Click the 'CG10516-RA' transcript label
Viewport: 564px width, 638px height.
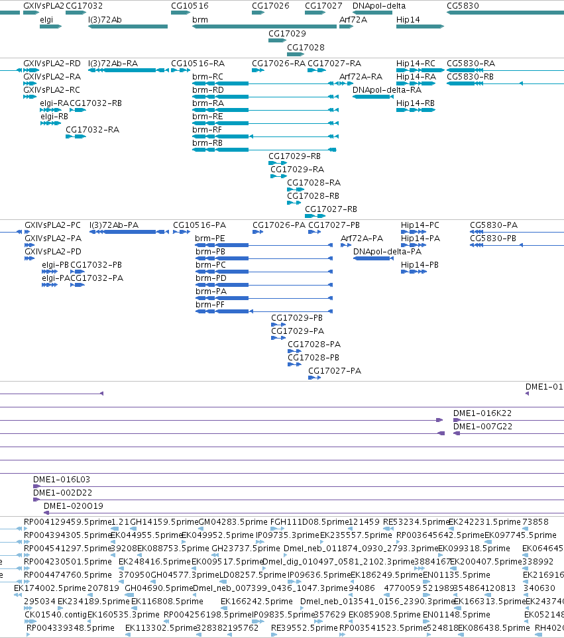click(x=197, y=64)
